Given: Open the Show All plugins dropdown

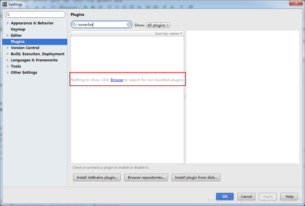Looking at the screenshot, I should tap(158, 25).
